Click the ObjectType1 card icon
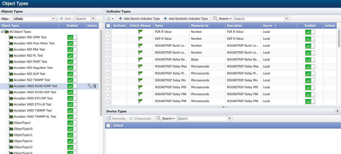The height and width of the screenshot is (154, 341). tap(11, 123)
